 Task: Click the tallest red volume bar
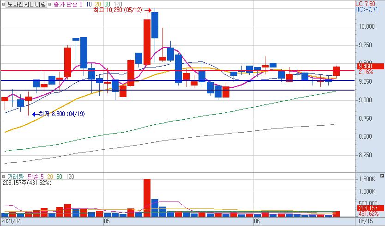(x=147, y=198)
